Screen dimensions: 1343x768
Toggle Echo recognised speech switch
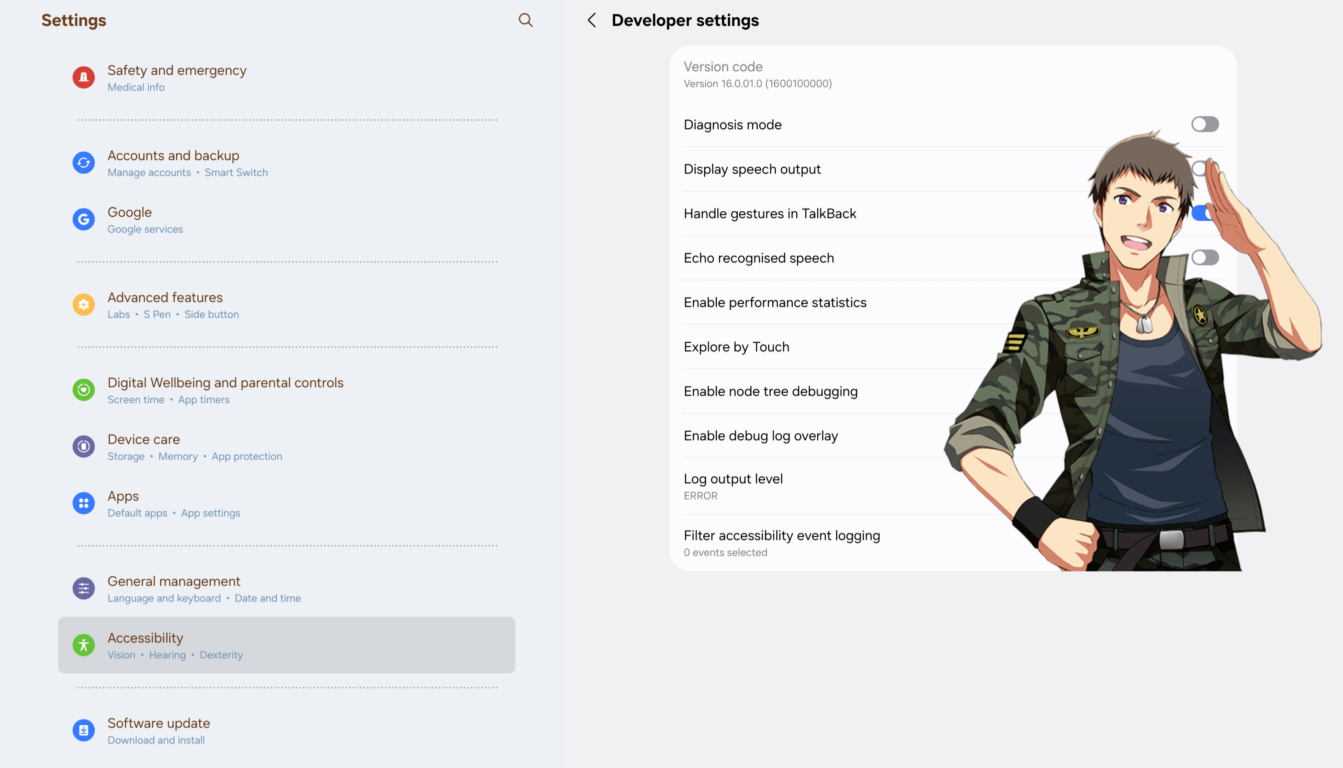[x=1205, y=258]
